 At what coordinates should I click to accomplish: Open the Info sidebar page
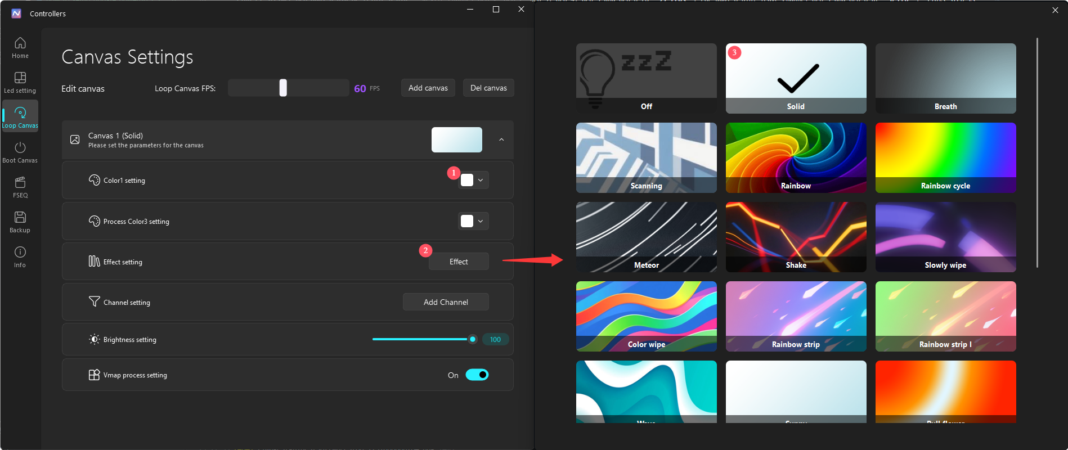tap(20, 256)
